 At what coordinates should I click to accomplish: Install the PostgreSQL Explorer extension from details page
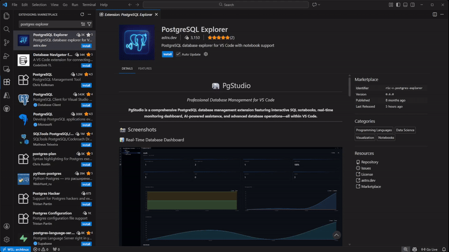coord(167,54)
